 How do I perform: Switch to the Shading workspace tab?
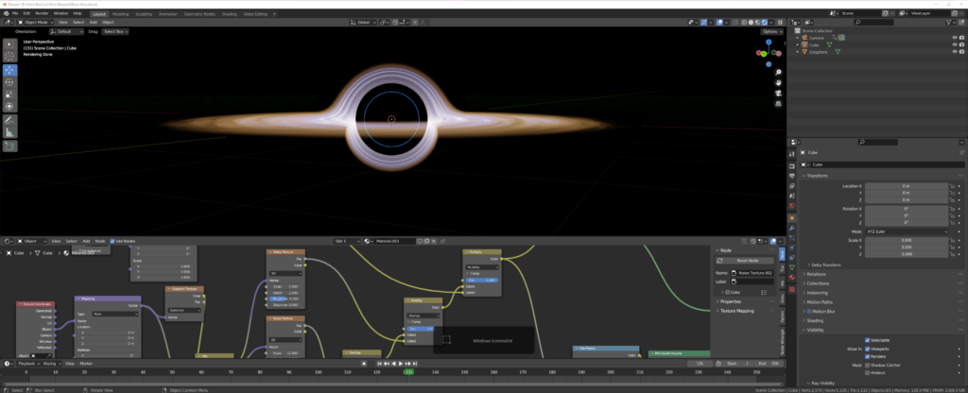coord(229,14)
